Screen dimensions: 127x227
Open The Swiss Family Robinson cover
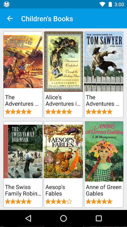click(23, 152)
